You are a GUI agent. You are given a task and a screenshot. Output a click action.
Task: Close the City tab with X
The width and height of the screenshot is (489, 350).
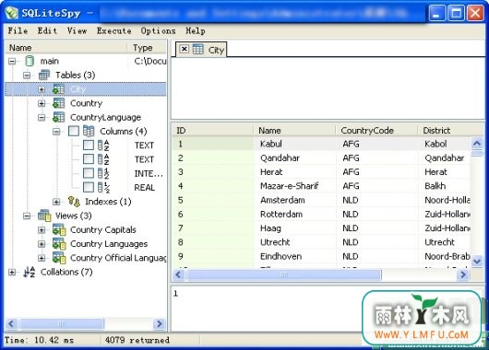pos(185,49)
